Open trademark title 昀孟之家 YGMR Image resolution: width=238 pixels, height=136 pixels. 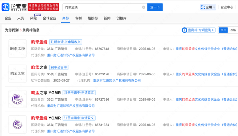click(46, 93)
